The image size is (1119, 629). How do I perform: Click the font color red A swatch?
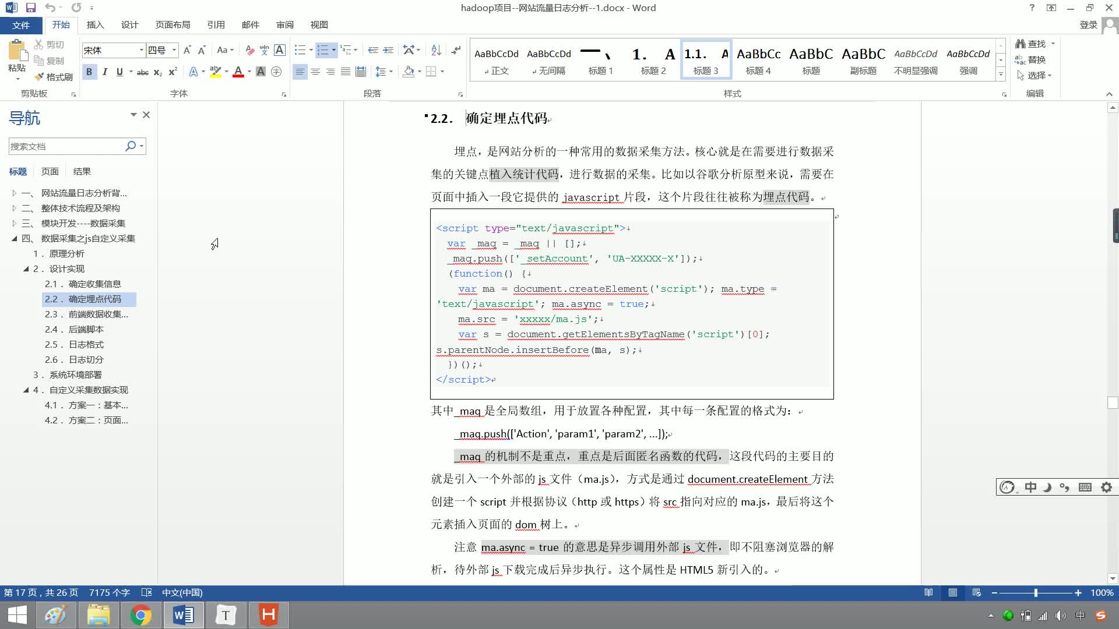(238, 72)
